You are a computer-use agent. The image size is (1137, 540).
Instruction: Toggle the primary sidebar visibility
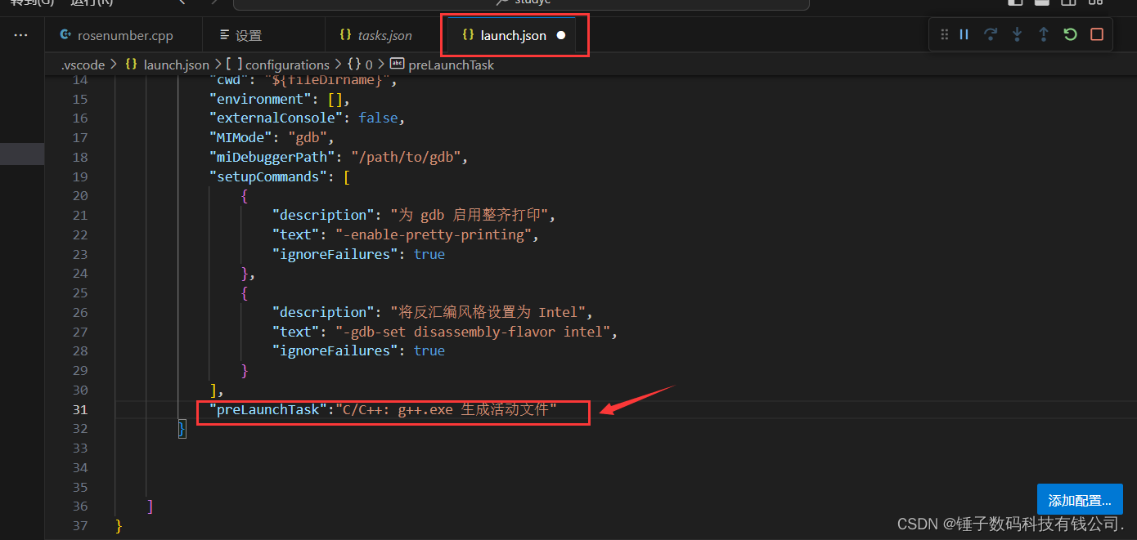click(x=1015, y=4)
